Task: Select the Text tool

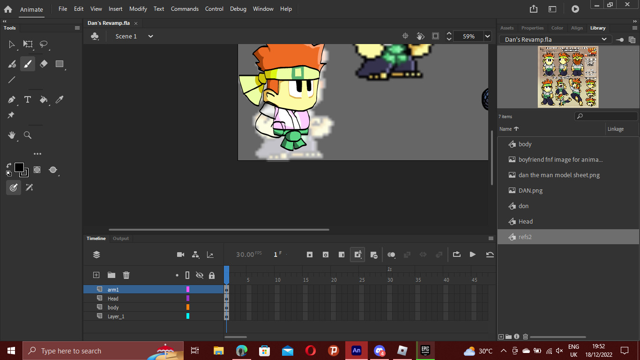Action: [x=28, y=99]
